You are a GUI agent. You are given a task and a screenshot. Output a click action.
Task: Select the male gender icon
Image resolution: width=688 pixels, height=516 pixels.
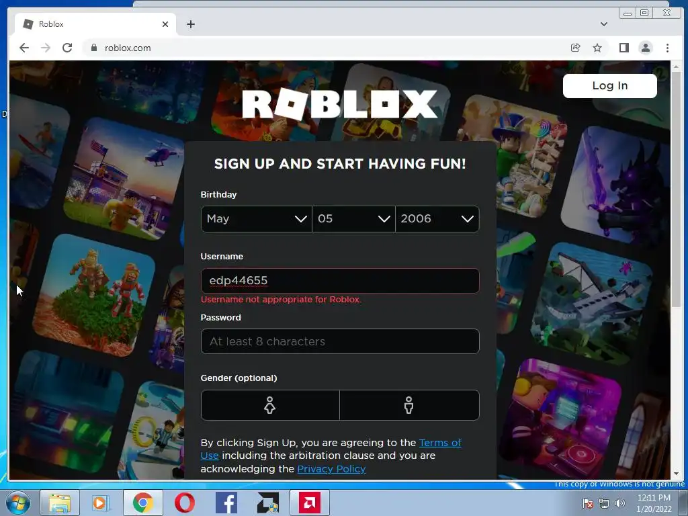click(409, 405)
